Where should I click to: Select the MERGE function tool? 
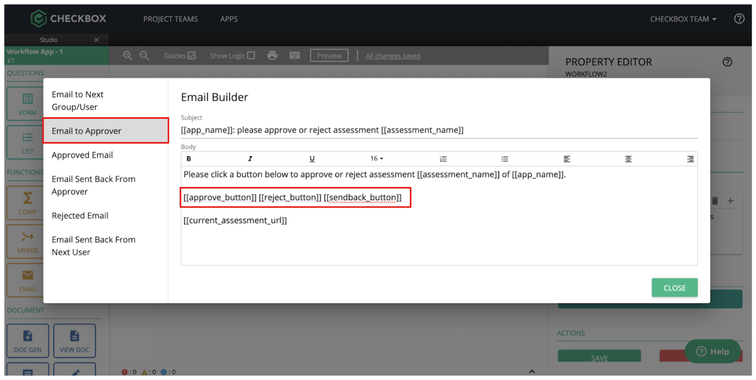[x=25, y=242]
